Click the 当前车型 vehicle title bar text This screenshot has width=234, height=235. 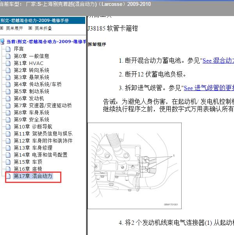[75, 4]
